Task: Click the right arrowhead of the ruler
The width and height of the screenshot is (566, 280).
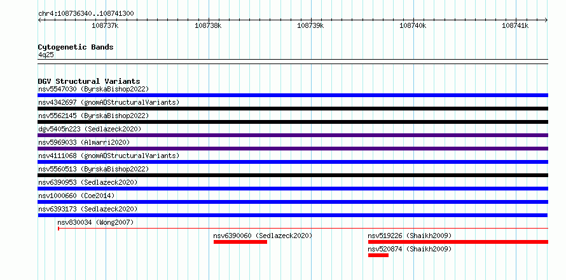Action: tap(546, 20)
